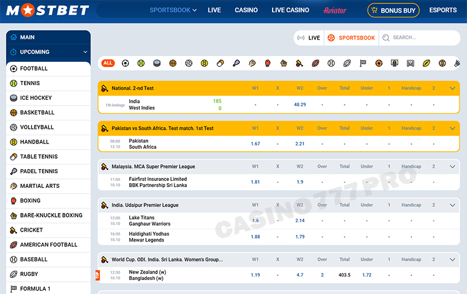The image size is (467, 294).
Task: Filter by American football icon in sports row
Action: coord(315,63)
